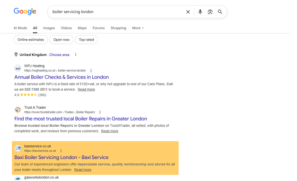Apply the Top rated filter chip
The height and width of the screenshot is (181, 297).
coord(87,40)
